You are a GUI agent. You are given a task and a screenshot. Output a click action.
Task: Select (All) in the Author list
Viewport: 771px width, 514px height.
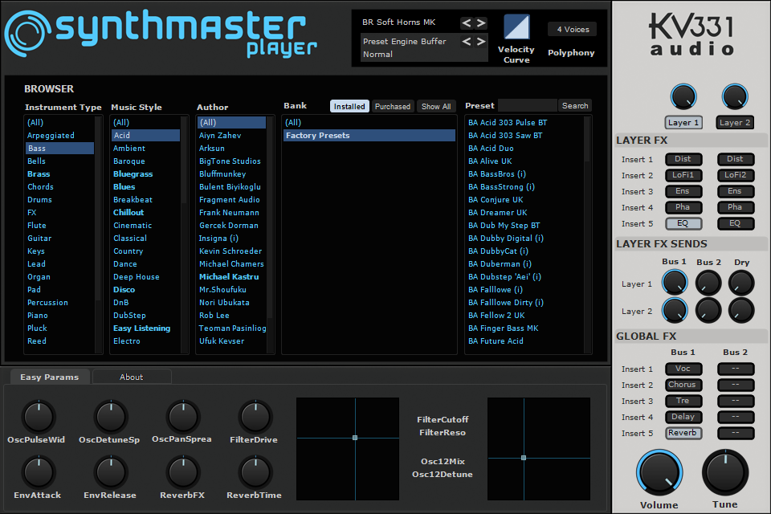(x=231, y=122)
